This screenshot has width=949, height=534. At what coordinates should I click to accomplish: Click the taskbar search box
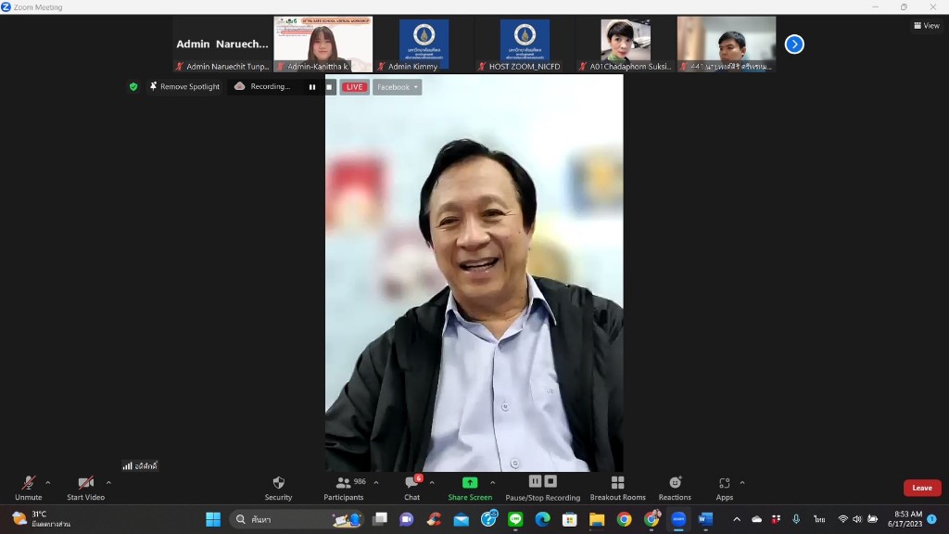pyautogui.click(x=297, y=519)
